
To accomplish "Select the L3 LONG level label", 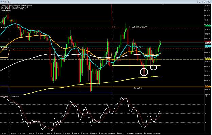I will coord(138,88).
